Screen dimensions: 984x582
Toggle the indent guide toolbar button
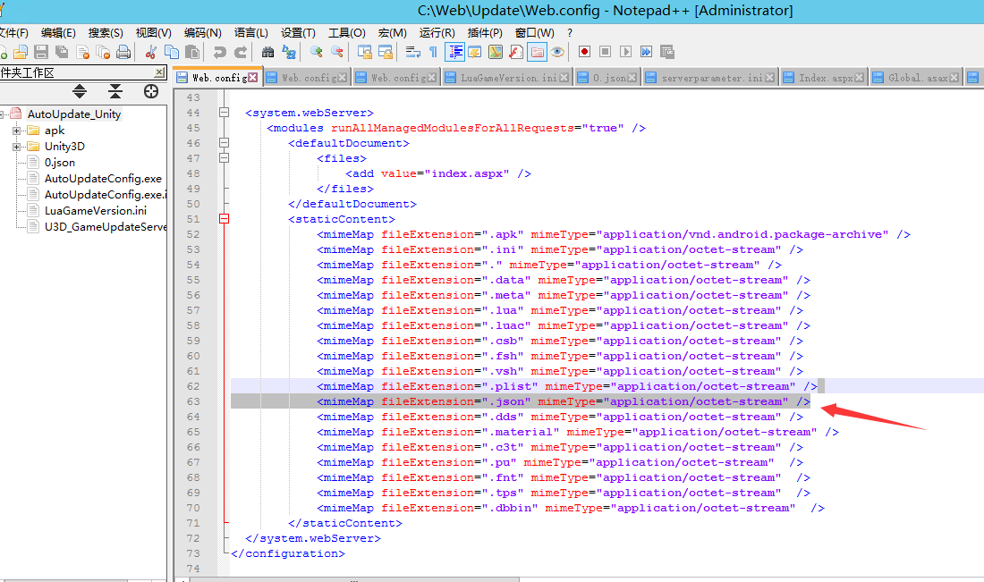point(454,52)
